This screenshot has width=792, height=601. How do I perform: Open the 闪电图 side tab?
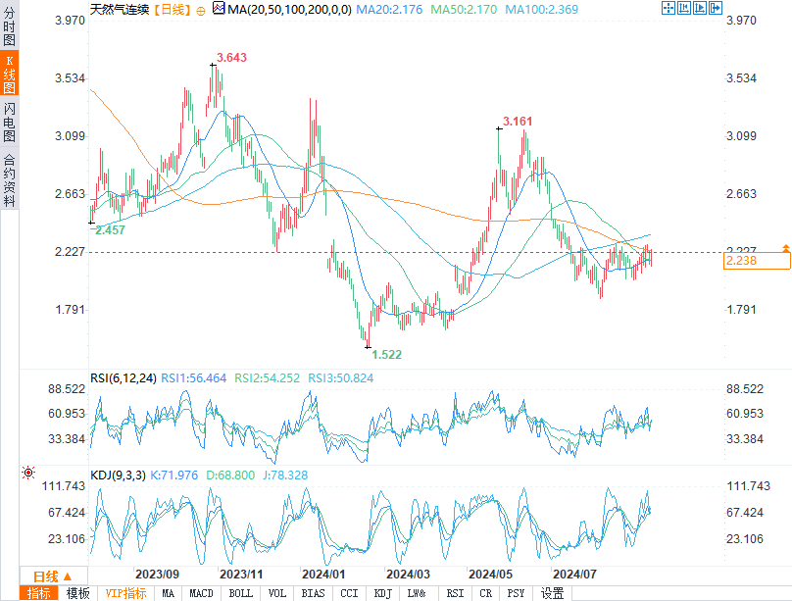pyautogui.click(x=9, y=121)
